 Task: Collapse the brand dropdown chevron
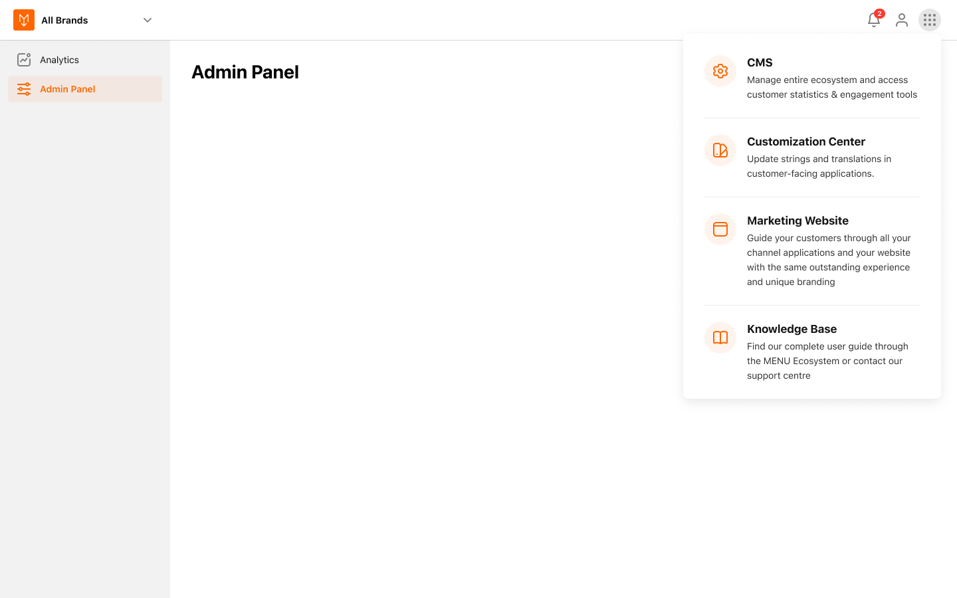(147, 20)
